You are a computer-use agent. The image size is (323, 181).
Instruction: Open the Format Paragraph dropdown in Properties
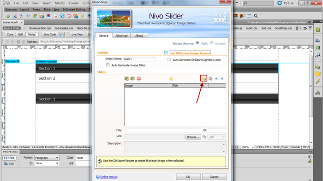(47, 158)
